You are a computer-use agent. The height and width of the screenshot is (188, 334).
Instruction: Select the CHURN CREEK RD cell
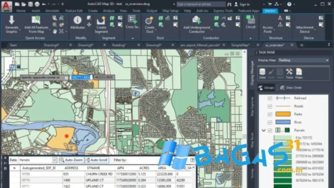pos(99,174)
